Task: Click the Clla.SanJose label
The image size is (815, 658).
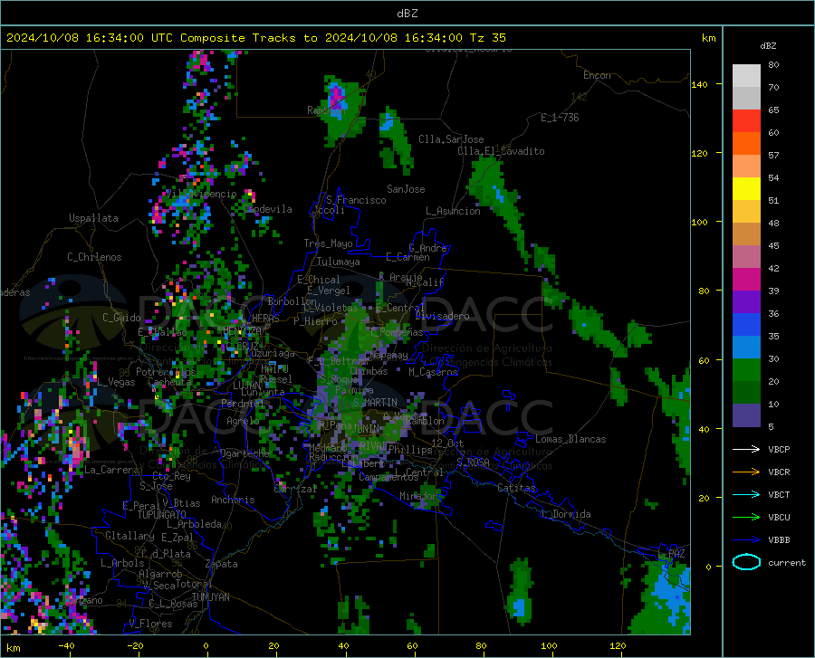Action: (x=451, y=139)
